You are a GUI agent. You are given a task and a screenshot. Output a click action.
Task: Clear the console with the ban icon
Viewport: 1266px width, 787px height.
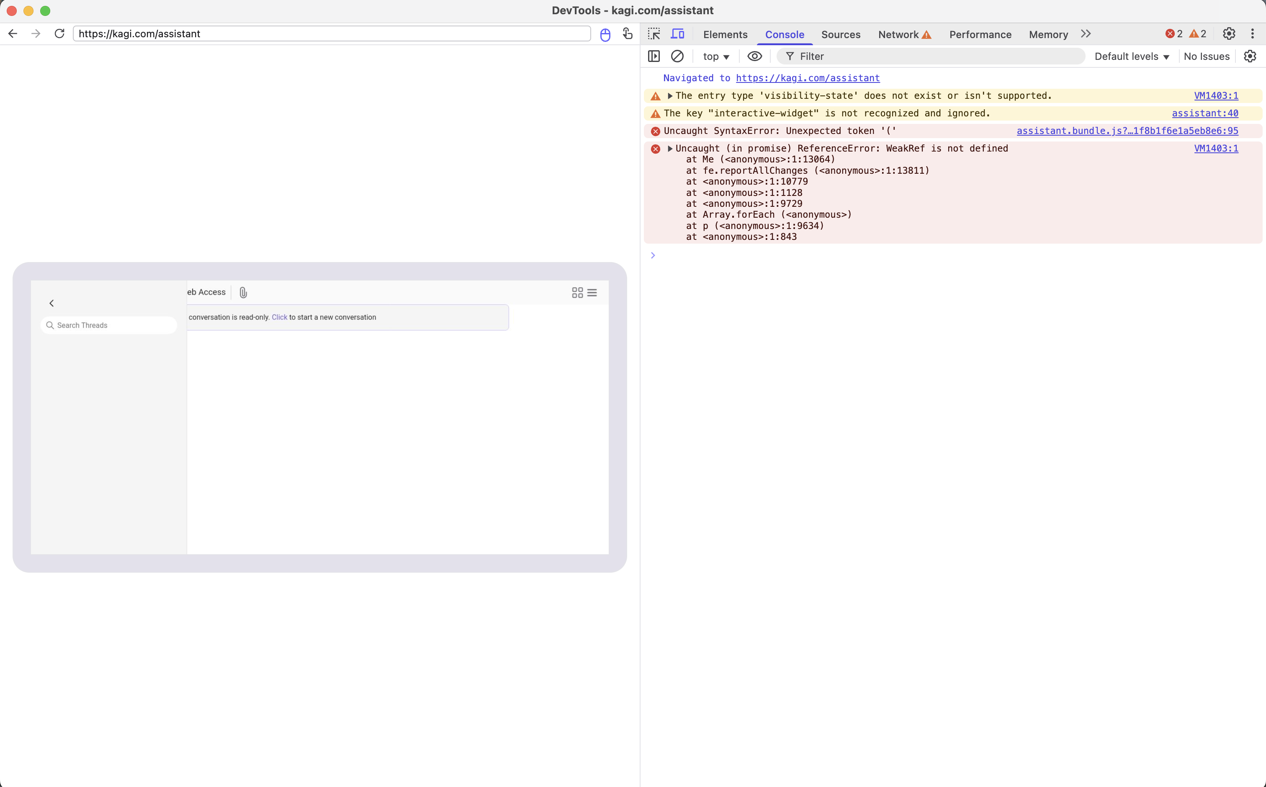677,56
